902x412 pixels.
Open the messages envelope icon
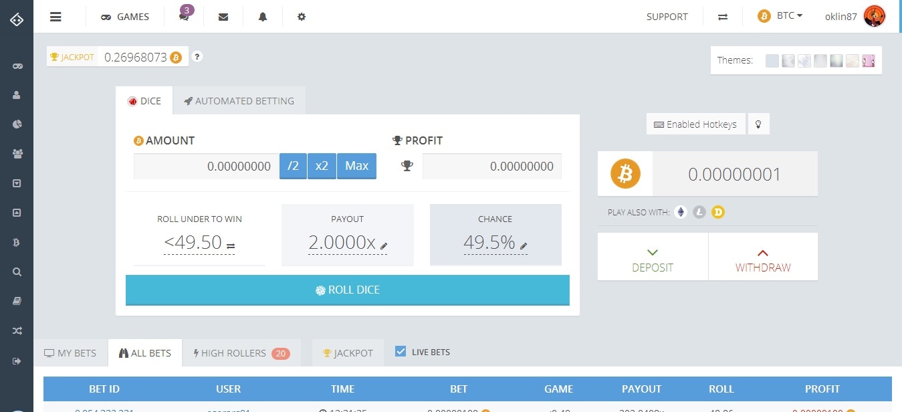223,17
